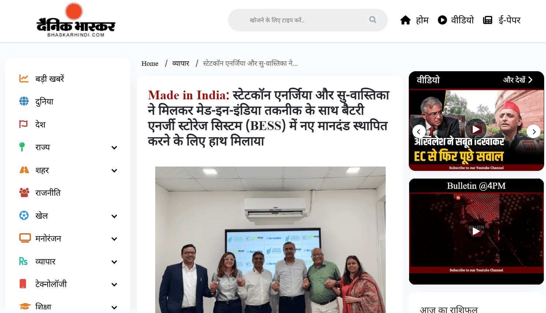Play the Akhilesh EC video
546x313 pixels.
point(476,129)
